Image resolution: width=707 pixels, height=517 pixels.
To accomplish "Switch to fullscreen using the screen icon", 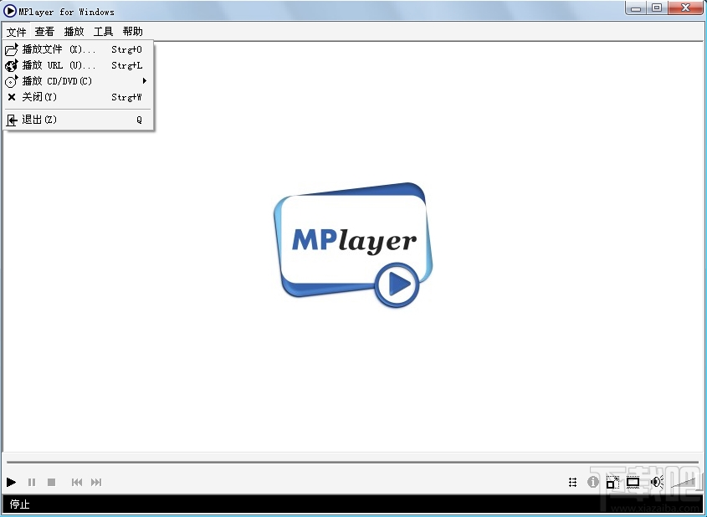I will [x=633, y=482].
